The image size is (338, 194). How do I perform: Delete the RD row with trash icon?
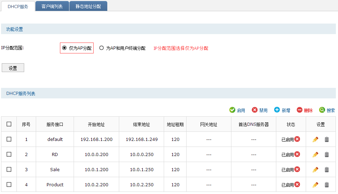coord(327,155)
